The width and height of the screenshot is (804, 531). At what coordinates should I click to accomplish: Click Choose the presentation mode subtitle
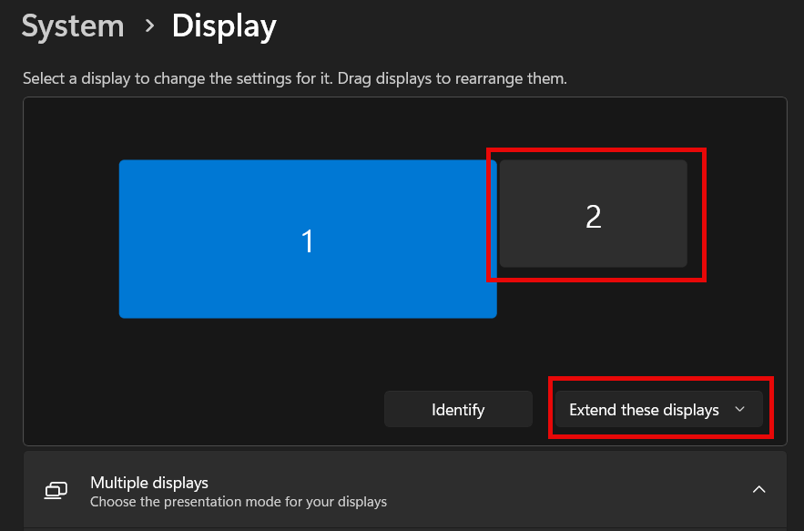click(x=239, y=502)
